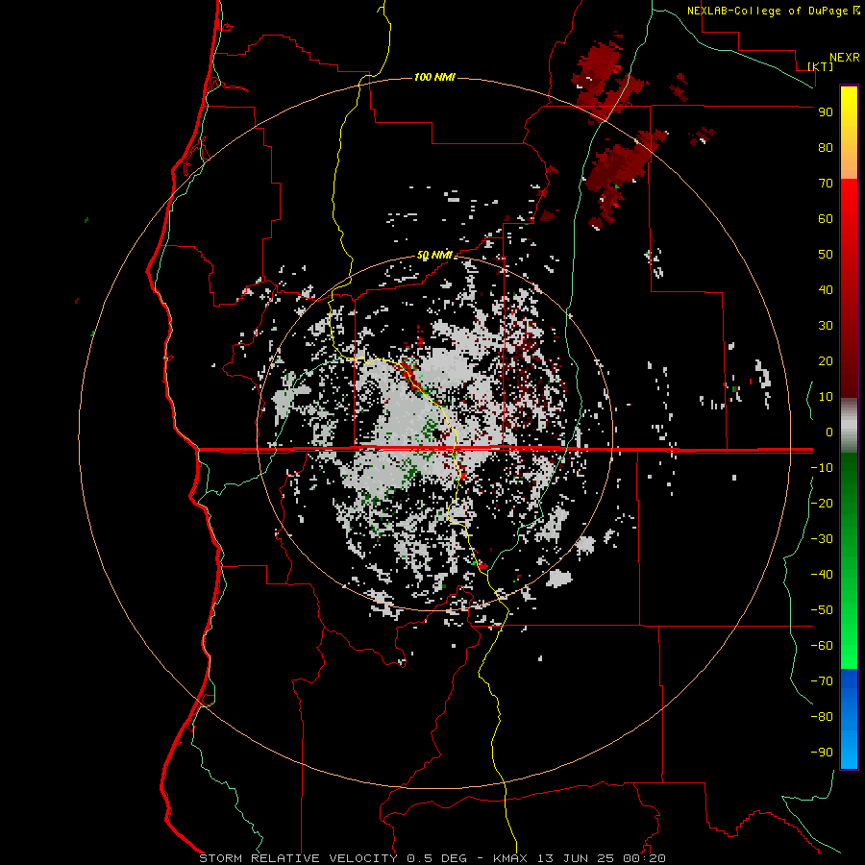The height and width of the screenshot is (865, 865).
Task: Select the -70 knot scale value
Action: pos(822,681)
